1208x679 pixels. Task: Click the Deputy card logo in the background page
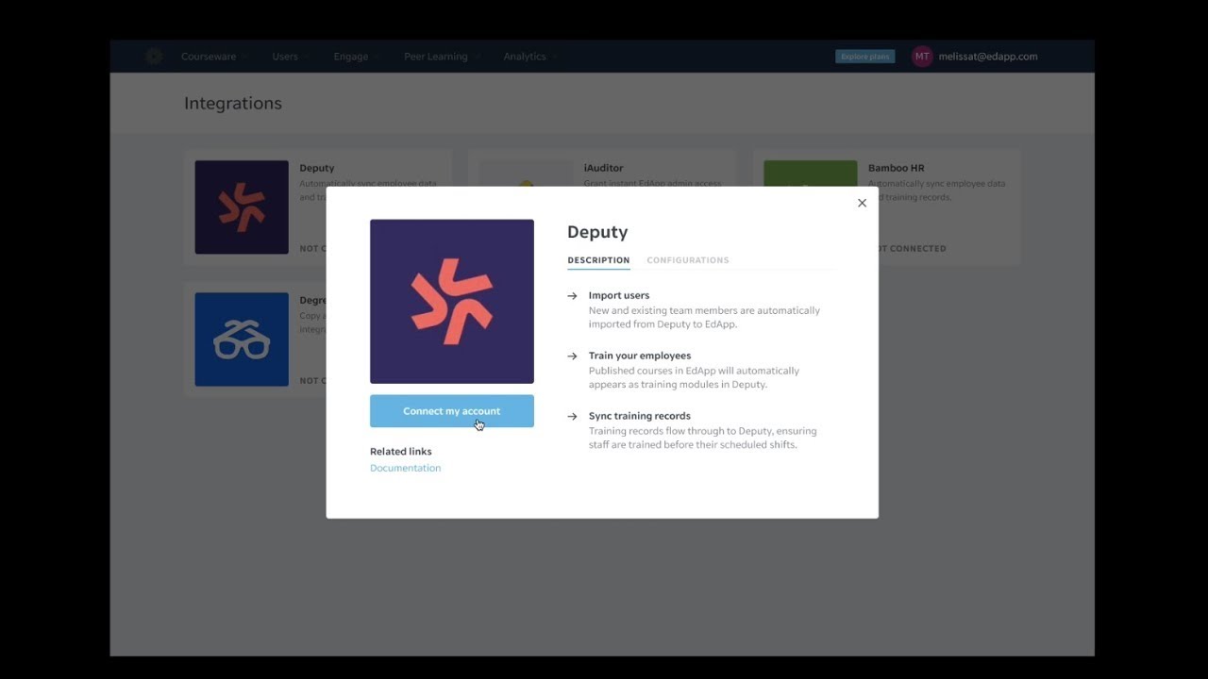click(242, 207)
